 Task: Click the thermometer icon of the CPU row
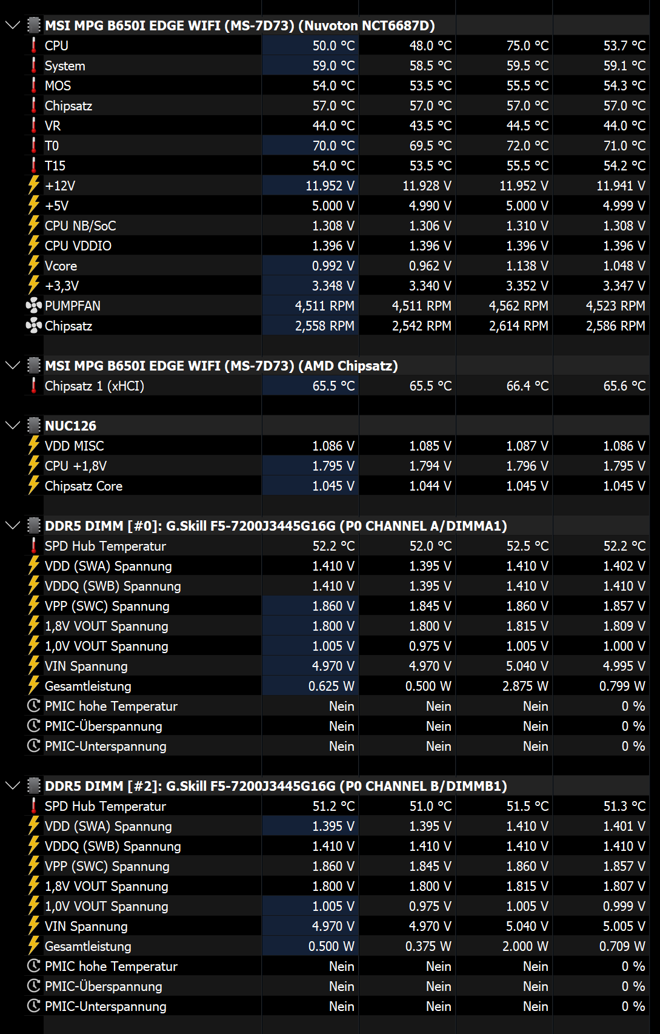(34, 45)
